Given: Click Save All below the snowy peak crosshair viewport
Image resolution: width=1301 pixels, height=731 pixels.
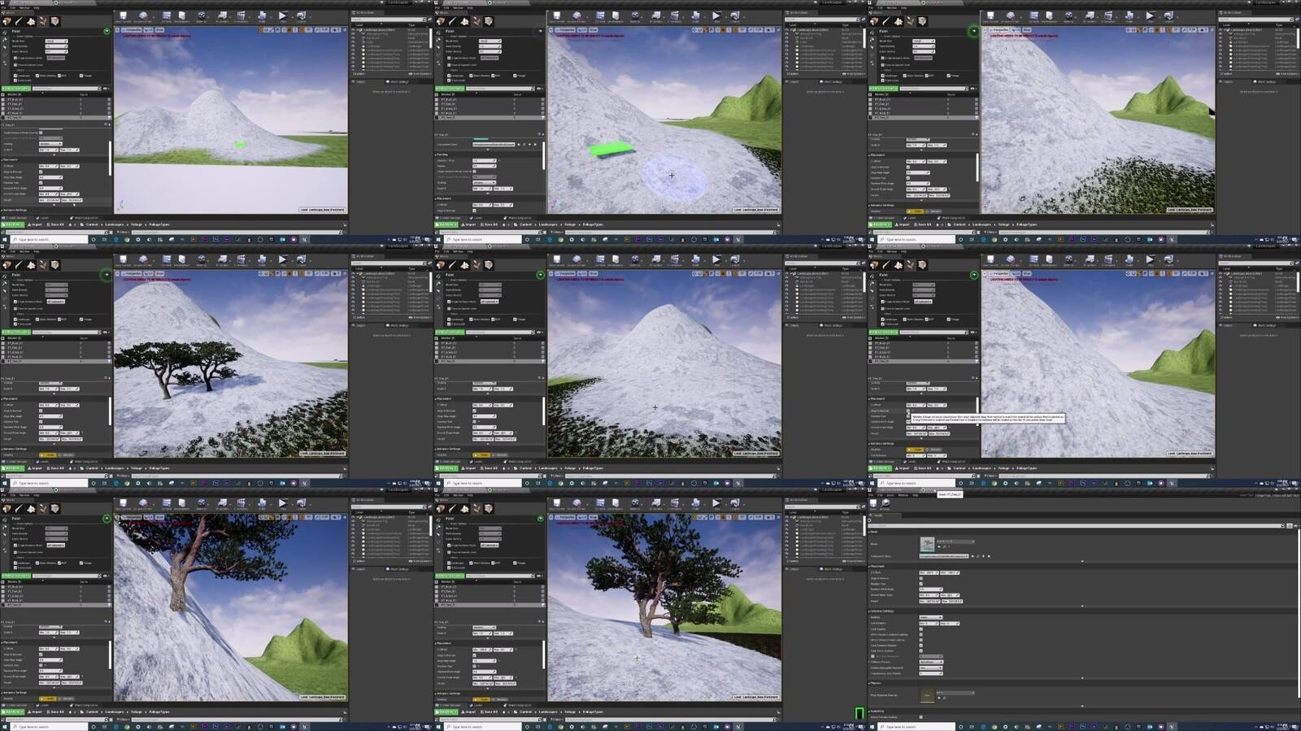Looking at the screenshot, I should pyautogui.click(x=489, y=468).
